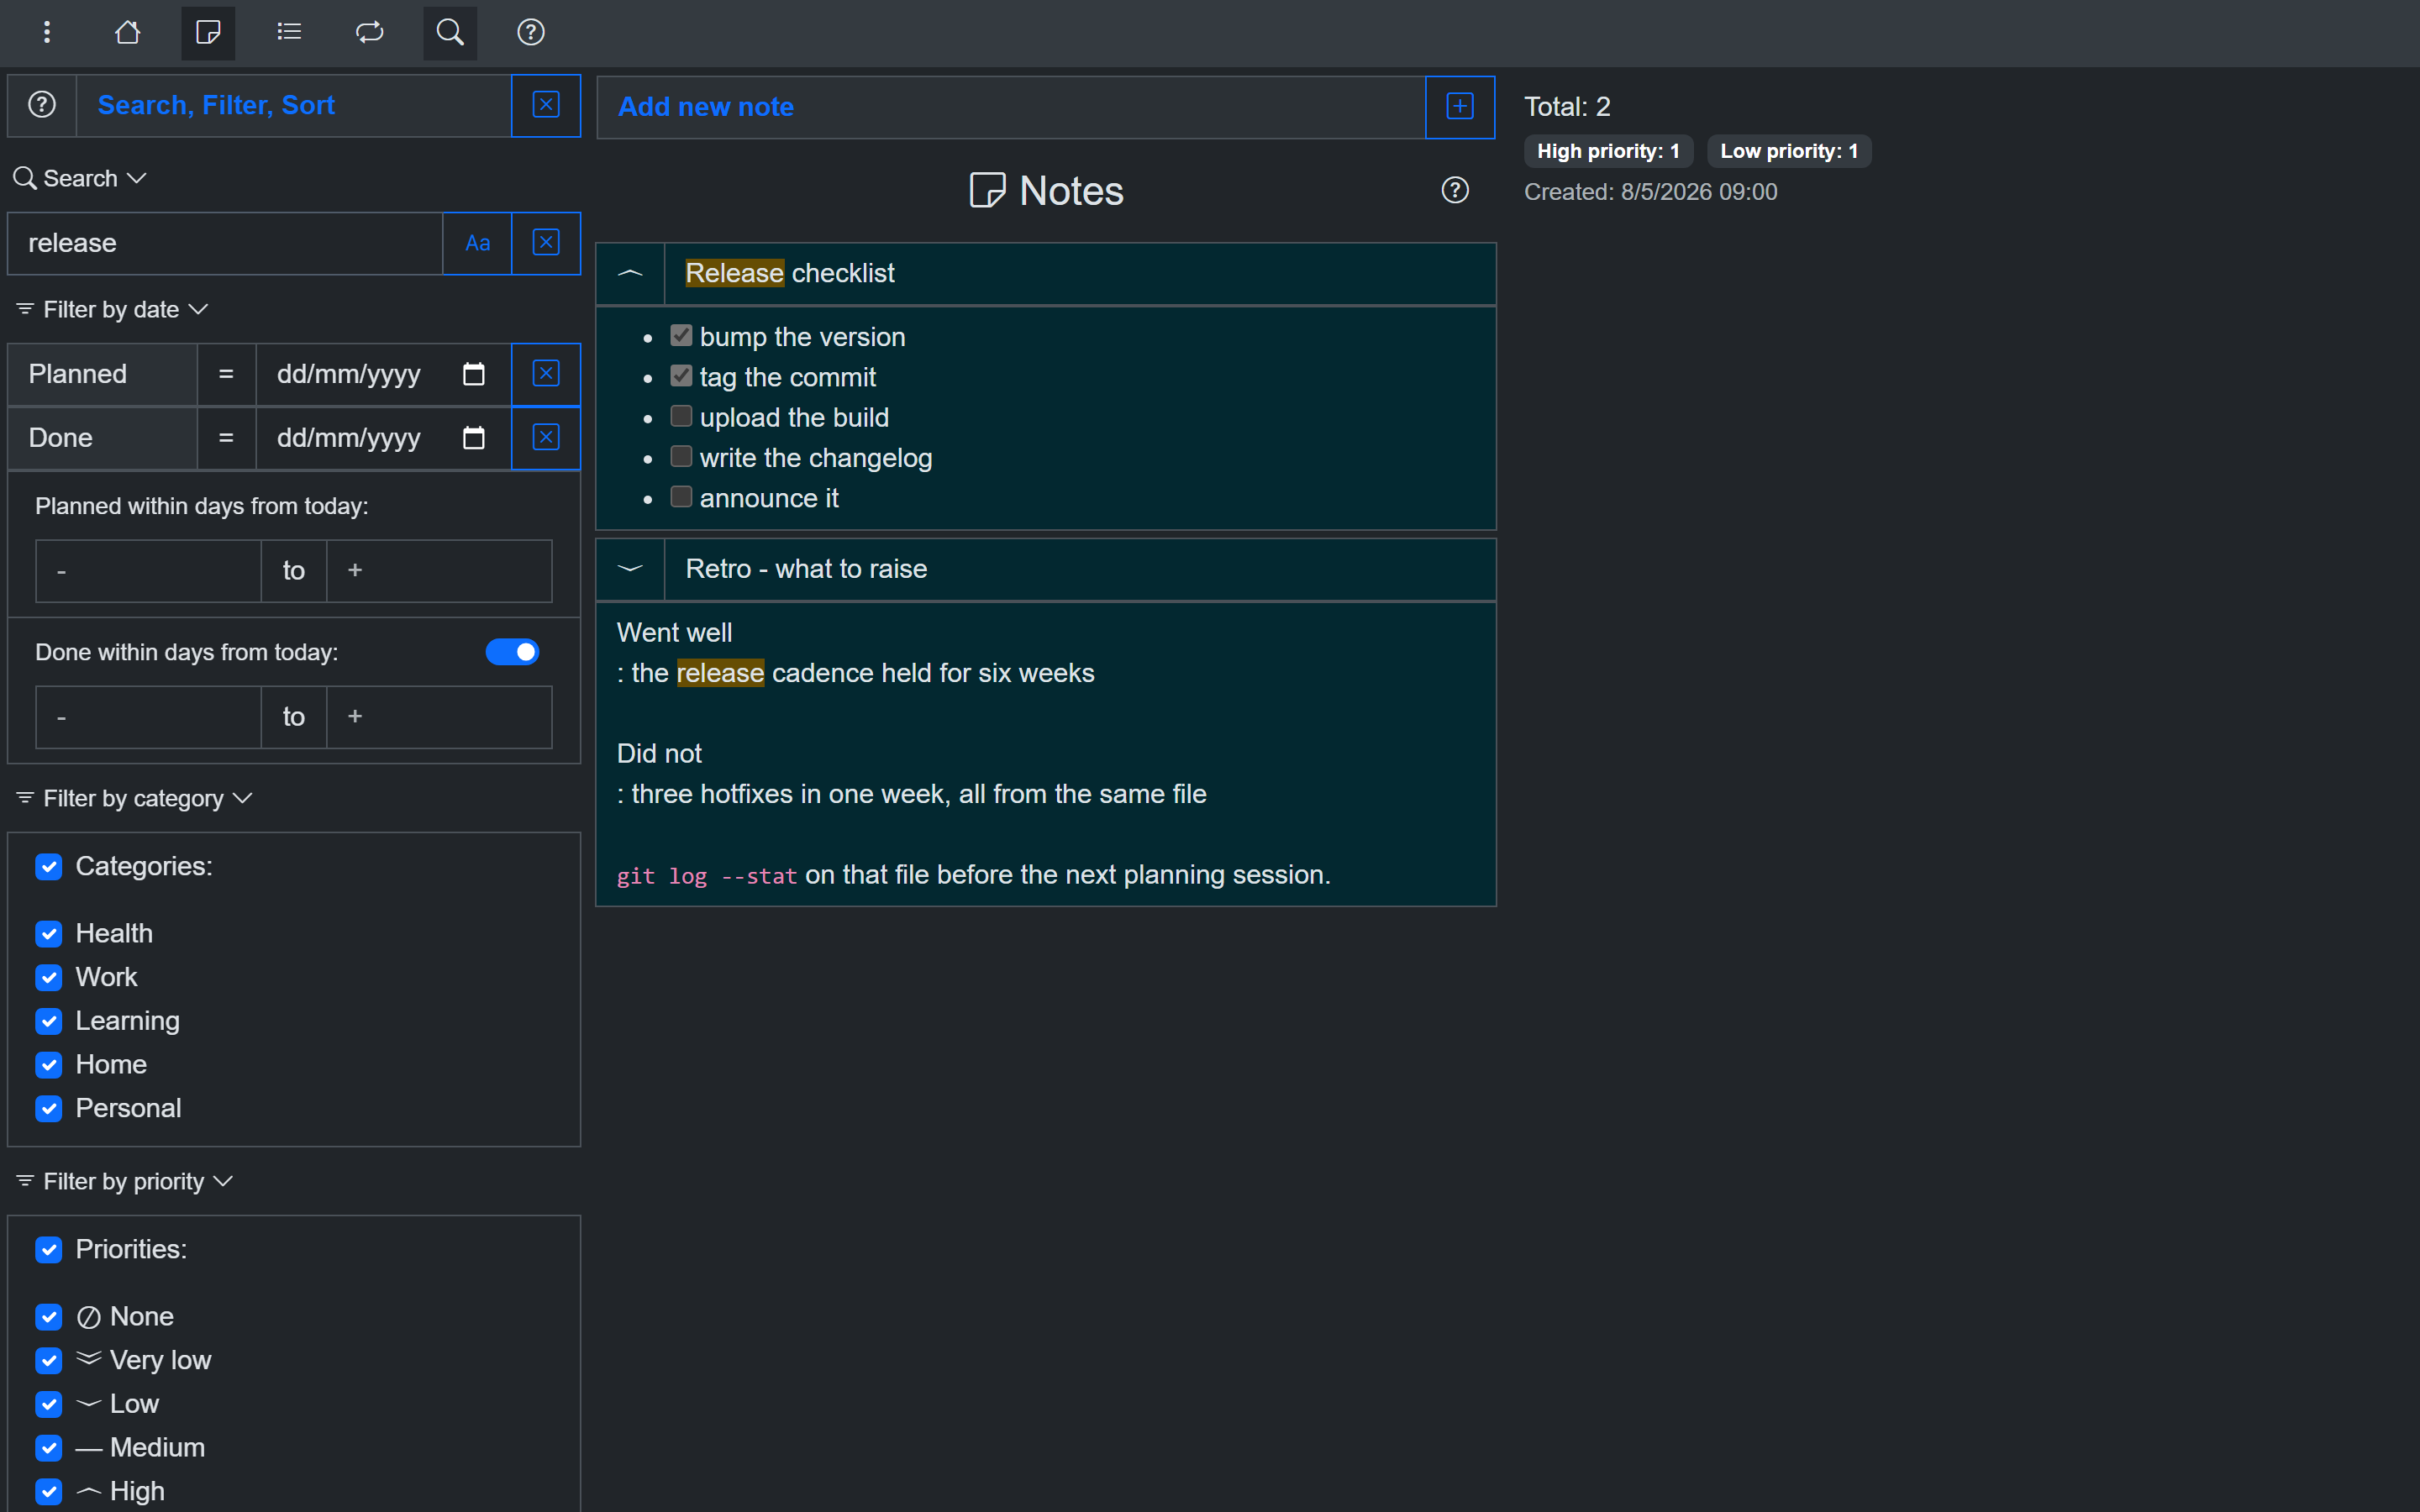Open the repeating tasks icon
This screenshot has height=1512, width=2420.
pos(370,32)
